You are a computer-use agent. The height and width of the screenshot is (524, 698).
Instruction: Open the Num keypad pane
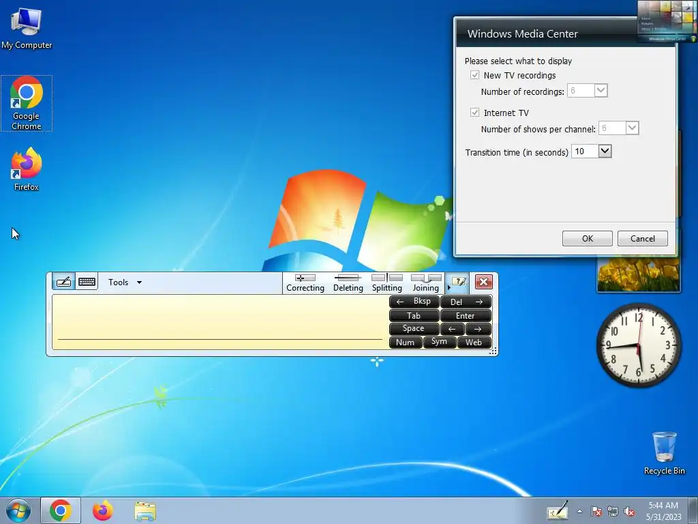tap(405, 343)
